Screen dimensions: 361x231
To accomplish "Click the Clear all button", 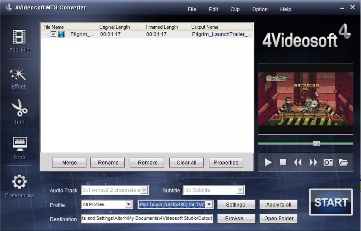I will coord(186,163).
